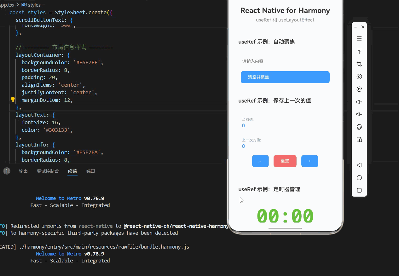Click the 当前值 label
Screen dimensions: 399x276
point(248,119)
